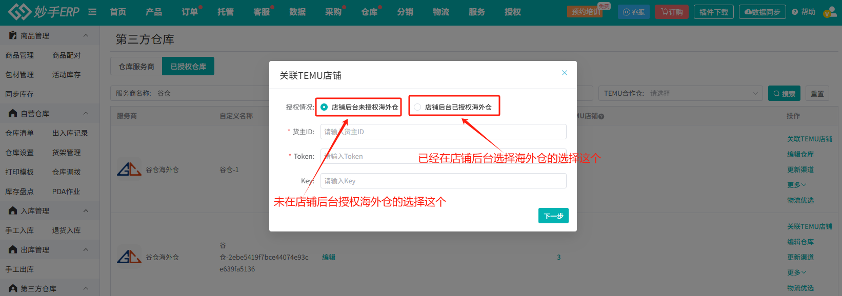The width and height of the screenshot is (842, 296).
Task: Click the 谷仓海外仓 logo in the 谷仓-1 row
Action: pos(129,169)
